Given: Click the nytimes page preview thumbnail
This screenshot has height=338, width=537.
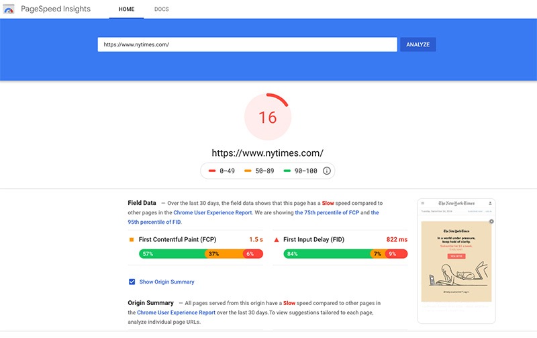Looking at the screenshot, I should pyautogui.click(x=456, y=261).
